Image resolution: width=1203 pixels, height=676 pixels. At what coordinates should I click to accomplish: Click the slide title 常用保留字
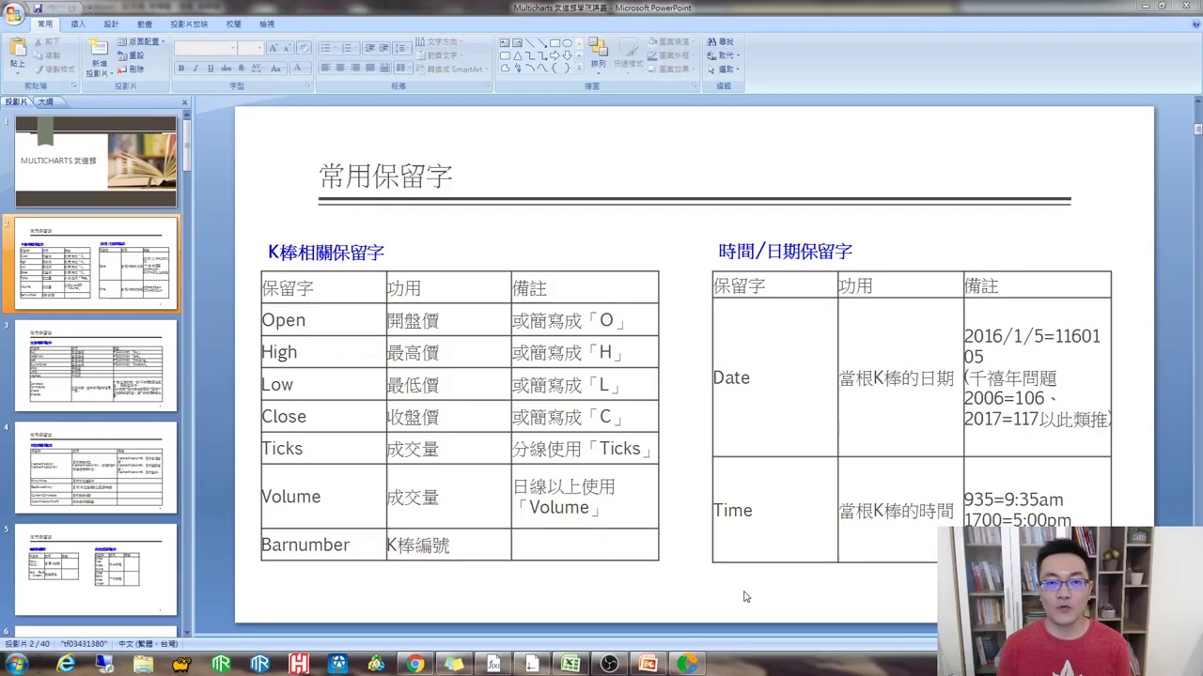(x=385, y=176)
